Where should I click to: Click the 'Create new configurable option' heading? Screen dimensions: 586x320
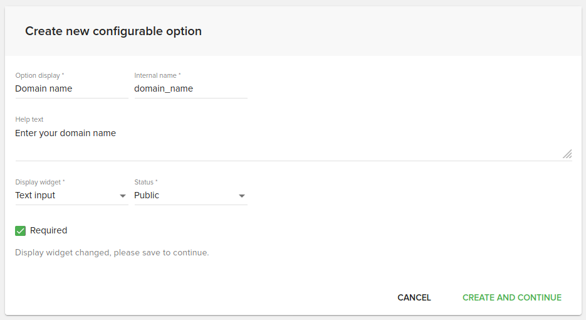113,31
